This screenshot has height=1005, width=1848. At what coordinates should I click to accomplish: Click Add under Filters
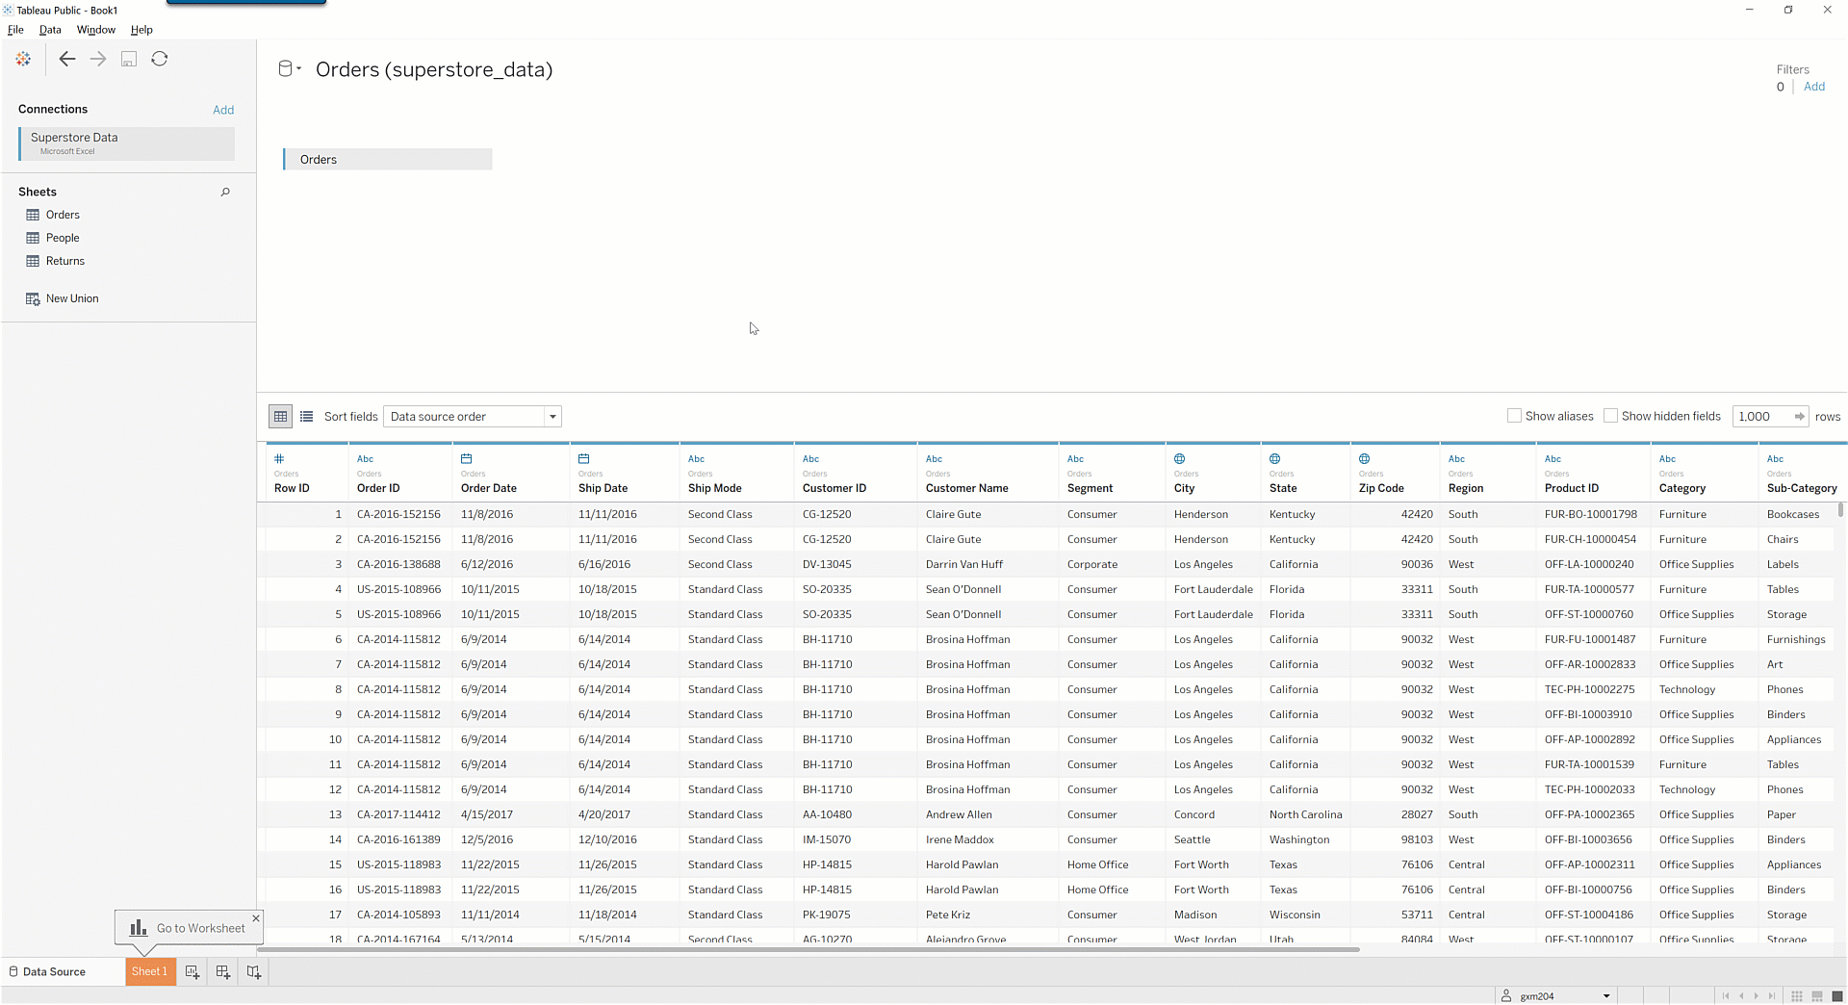click(x=1813, y=87)
